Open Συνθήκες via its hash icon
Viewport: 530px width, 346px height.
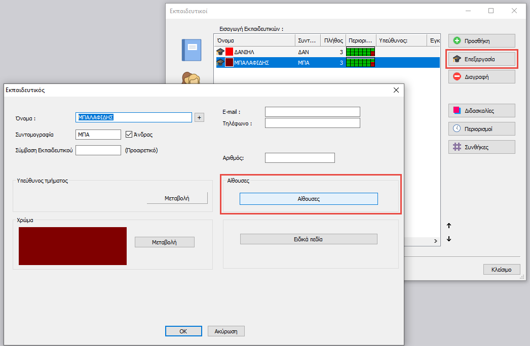[x=457, y=147]
